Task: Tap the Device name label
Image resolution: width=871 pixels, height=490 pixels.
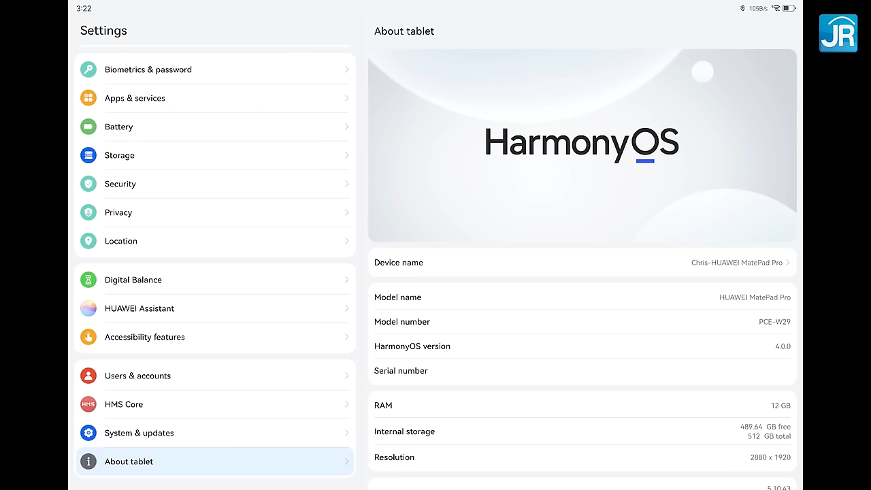Action: (x=399, y=263)
